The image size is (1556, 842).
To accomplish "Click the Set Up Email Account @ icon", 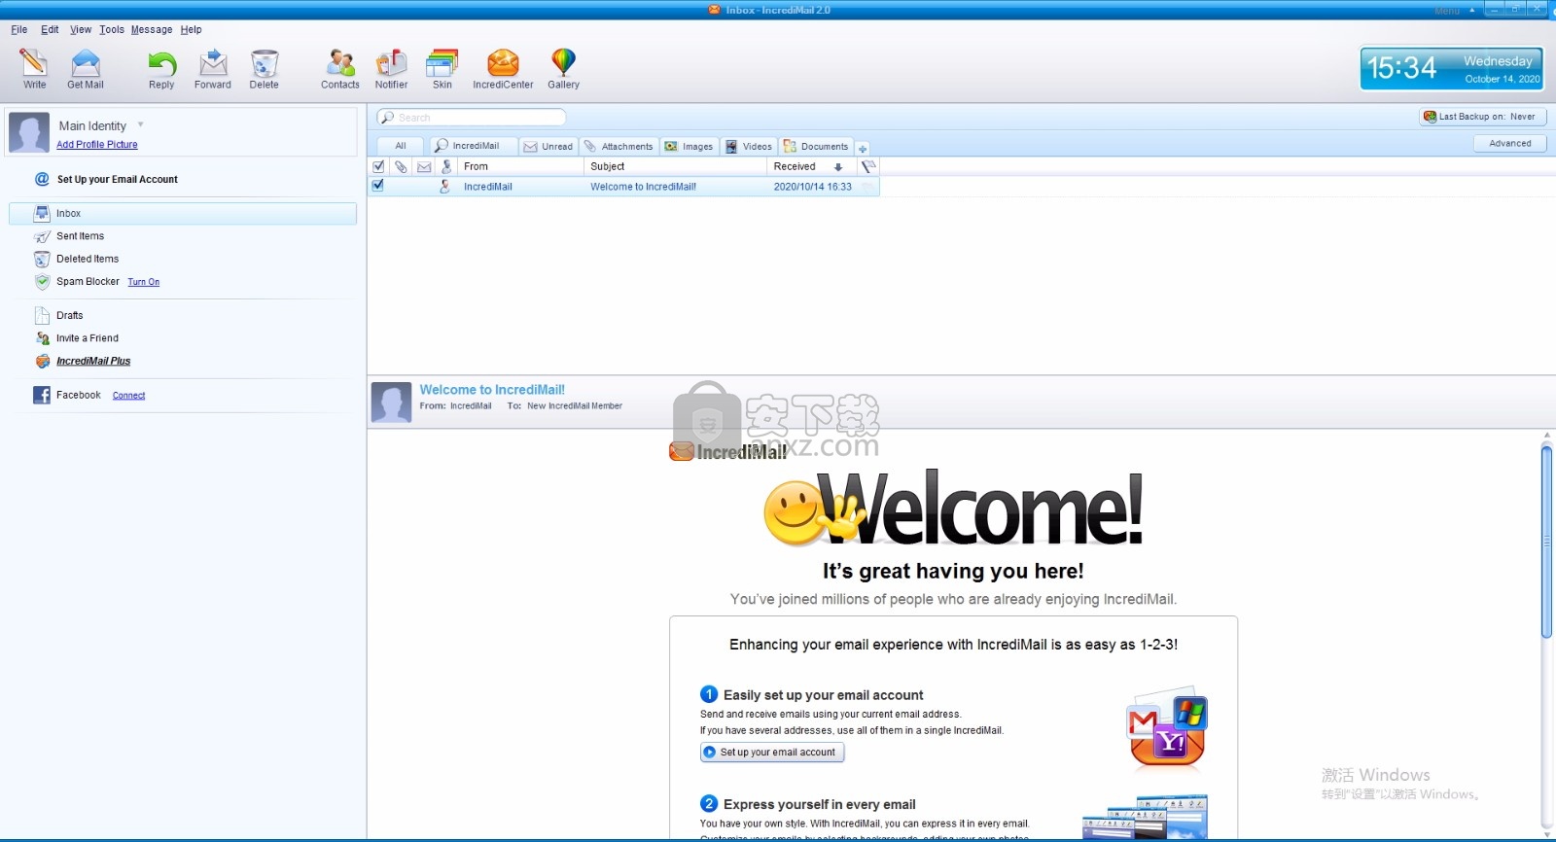I will pos(42,179).
